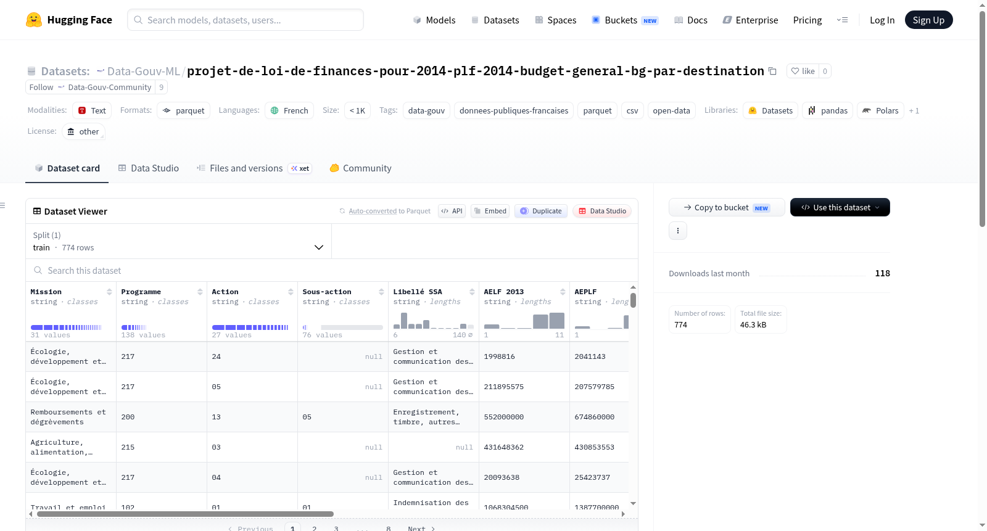Viewport: 987px width, 531px height.
Task: Click the Text modality tag
Action: pyautogui.click(x=92, y=110)
